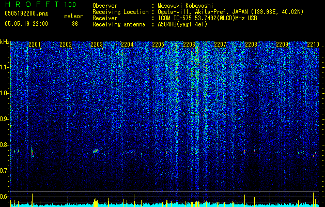Click the Observer label

[105, 6]
